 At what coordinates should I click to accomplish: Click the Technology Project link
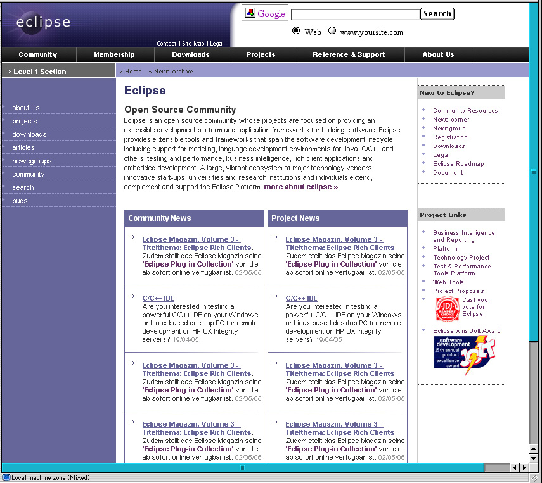tap(461, 258)
